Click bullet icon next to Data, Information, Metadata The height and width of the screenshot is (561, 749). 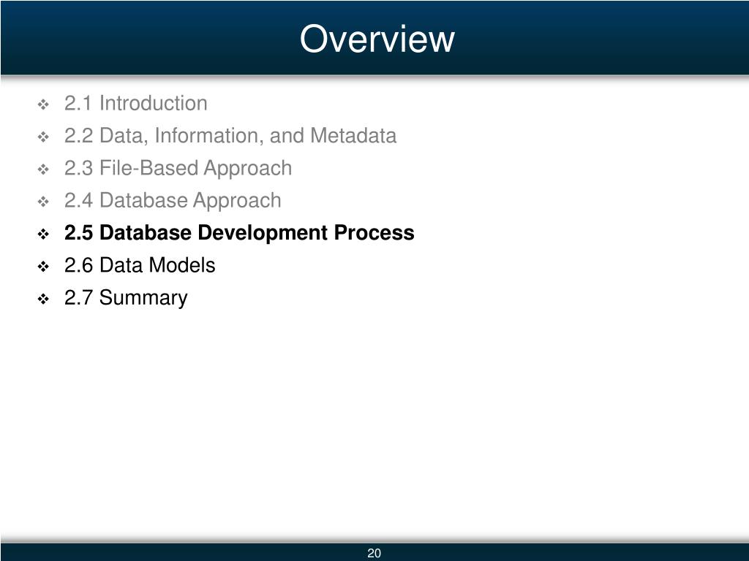[43, 137]
